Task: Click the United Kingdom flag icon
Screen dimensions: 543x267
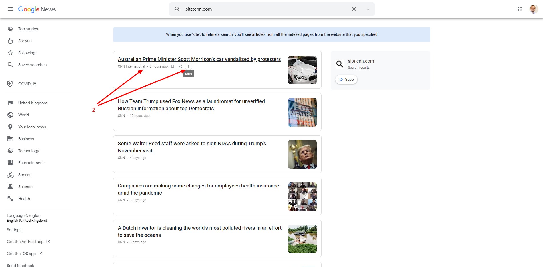Action: pos(10,103)
